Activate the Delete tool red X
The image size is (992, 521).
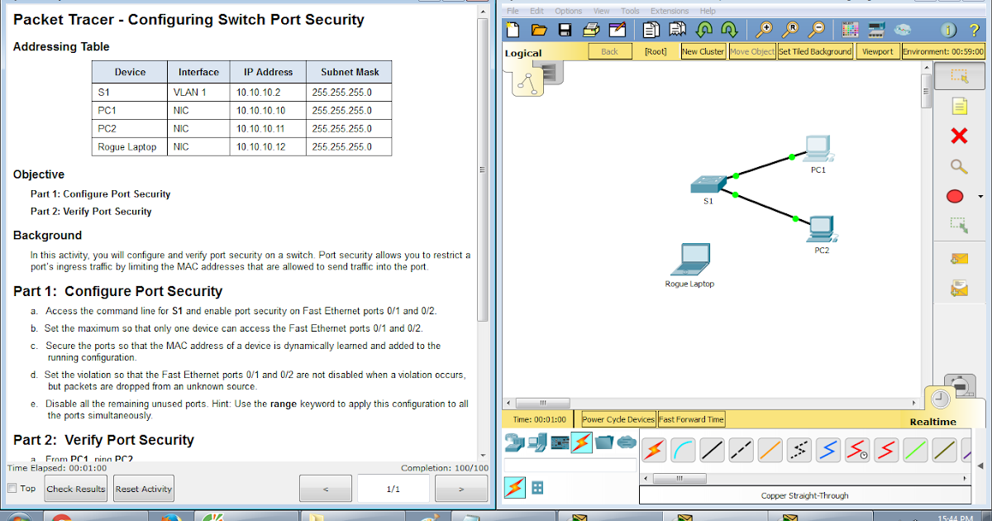click(958, 136)
